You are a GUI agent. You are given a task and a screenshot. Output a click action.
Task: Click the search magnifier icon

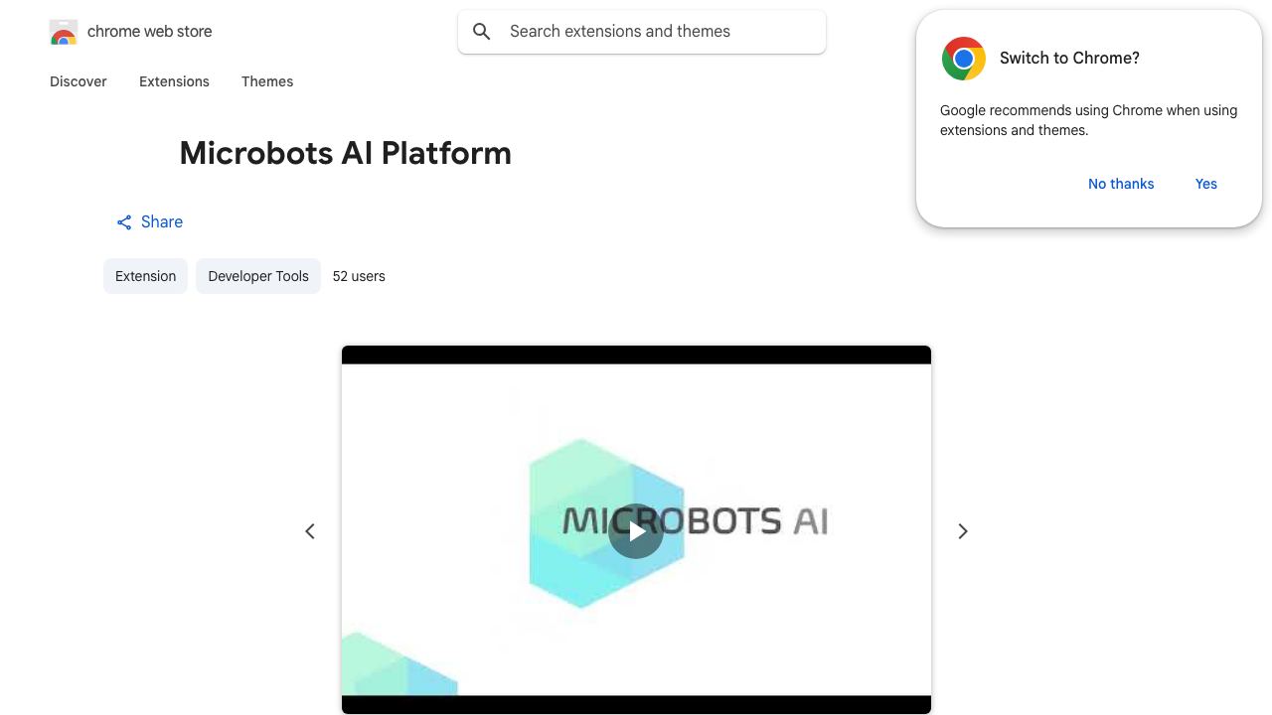482,32
